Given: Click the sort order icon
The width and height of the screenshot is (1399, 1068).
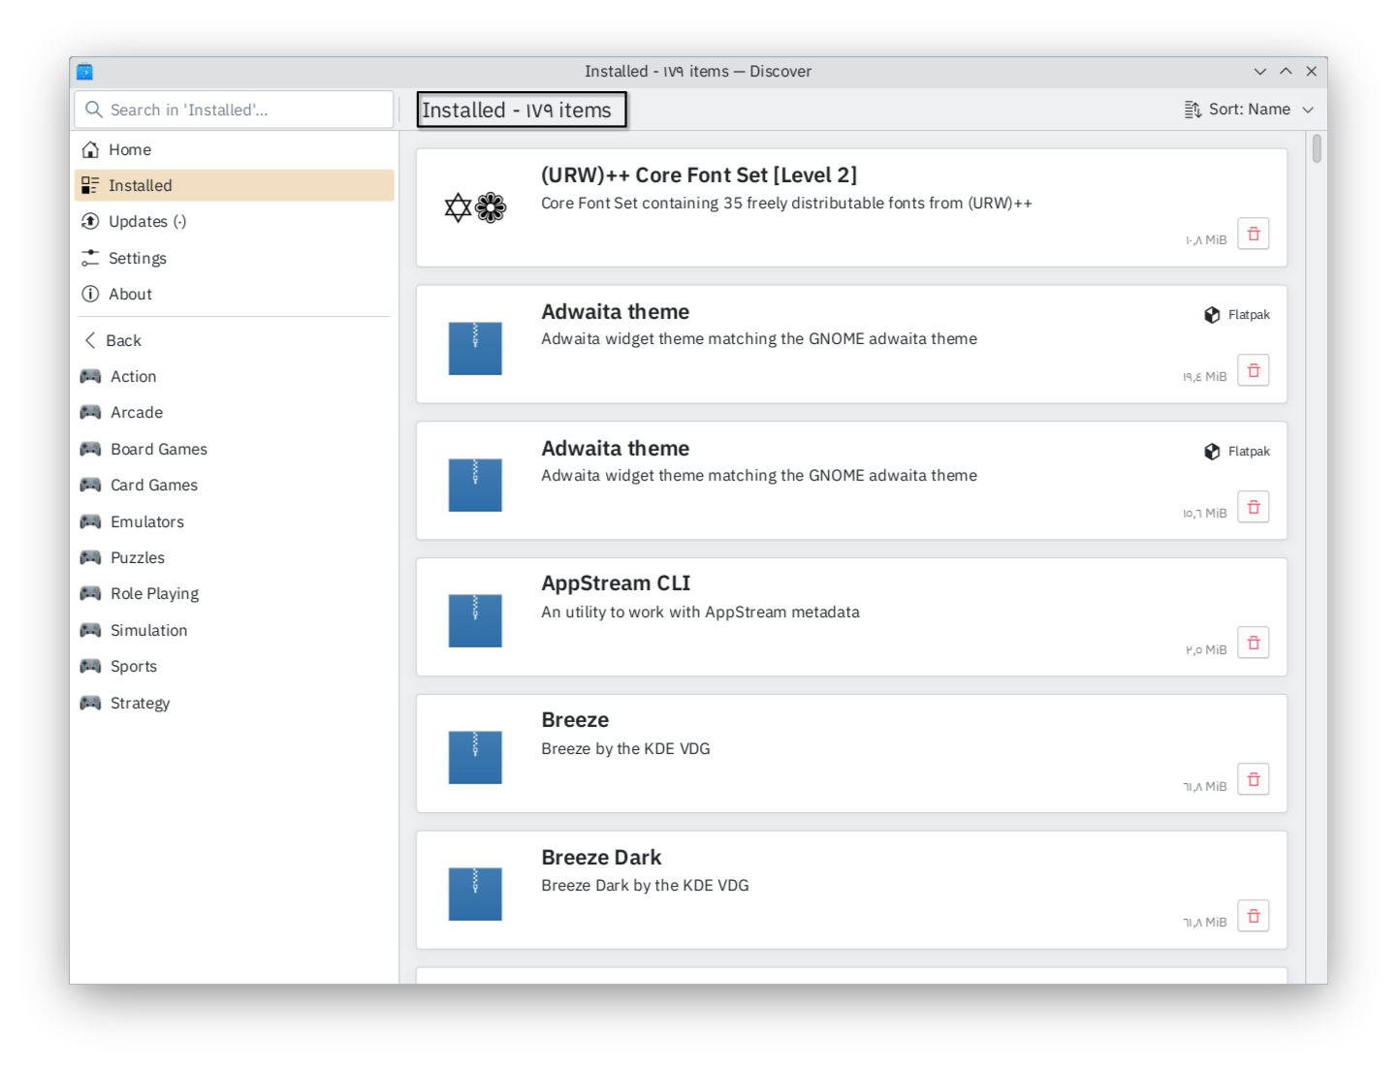Looking at the screenshot, I should click(x=1192, y=110).
